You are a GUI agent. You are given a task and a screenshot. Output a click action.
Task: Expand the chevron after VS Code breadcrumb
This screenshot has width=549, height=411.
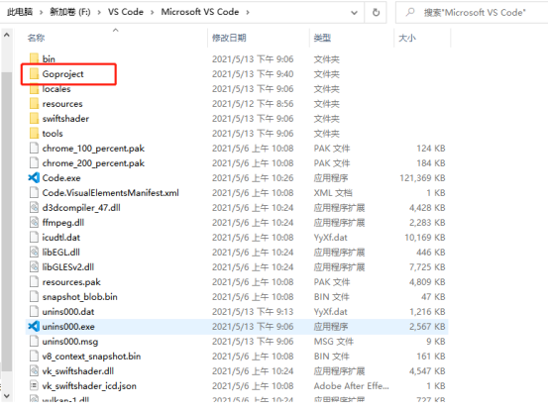pyautogui.click(x=152, y=13)
